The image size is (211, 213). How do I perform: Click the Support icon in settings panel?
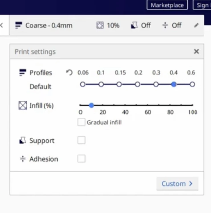[23, 140]
